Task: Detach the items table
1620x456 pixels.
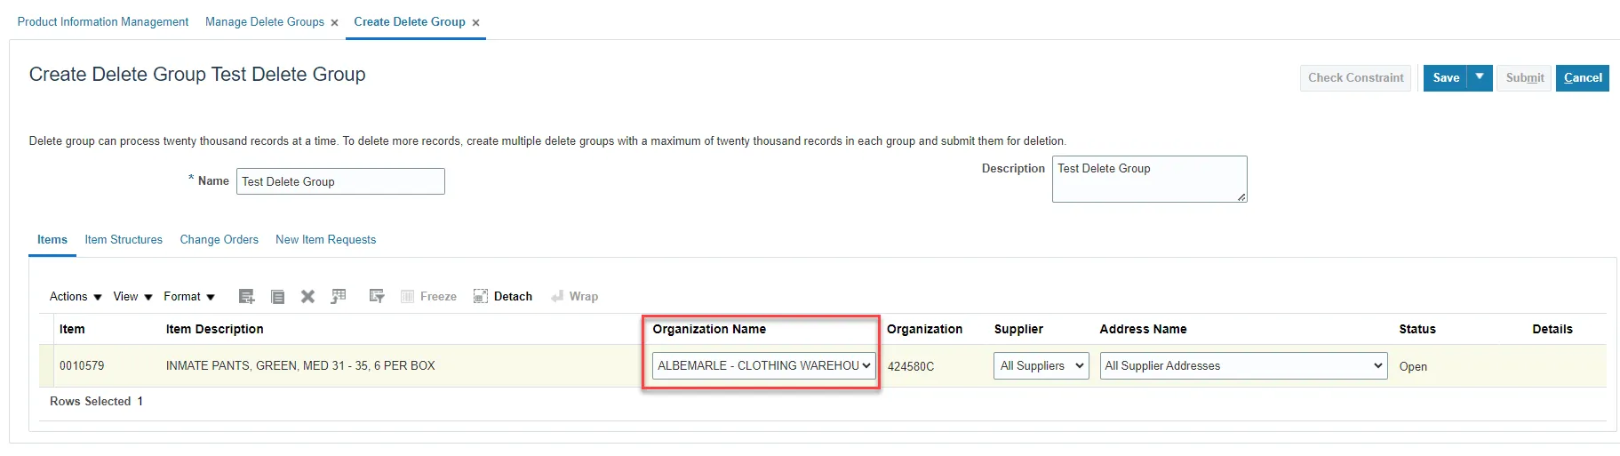Action: click(x=503, y=296)
